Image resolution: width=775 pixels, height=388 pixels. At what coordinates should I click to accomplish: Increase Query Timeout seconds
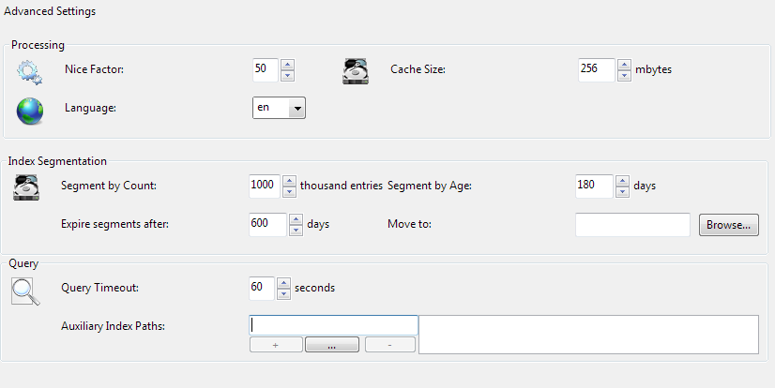pos(284,282)
